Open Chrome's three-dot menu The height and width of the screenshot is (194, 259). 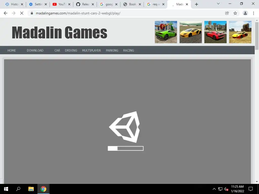click(253, 13)
